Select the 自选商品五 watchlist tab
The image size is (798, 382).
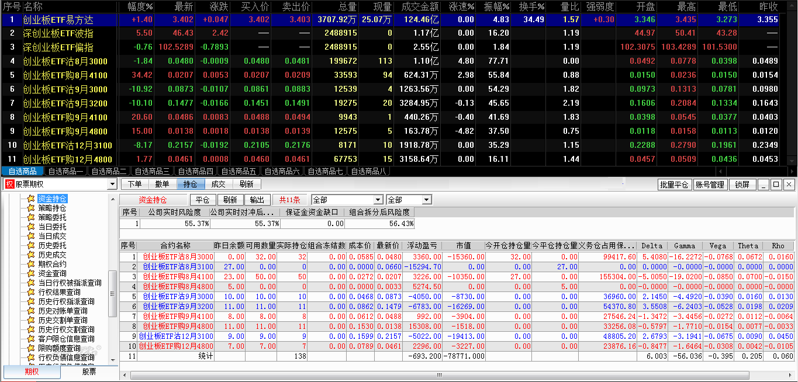click(239, 171)
